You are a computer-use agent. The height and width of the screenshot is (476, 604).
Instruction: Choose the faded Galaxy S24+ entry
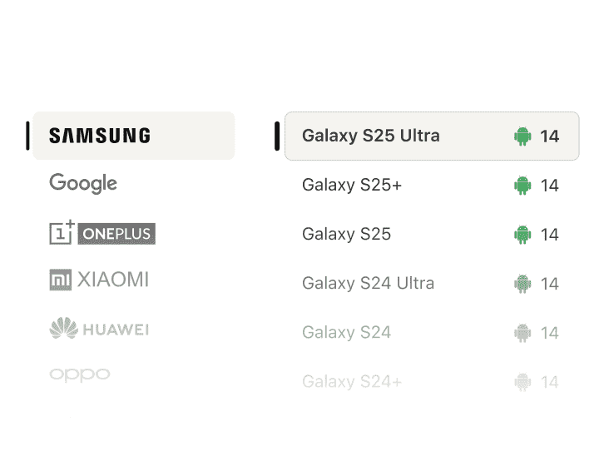click(x=432, y=382)
